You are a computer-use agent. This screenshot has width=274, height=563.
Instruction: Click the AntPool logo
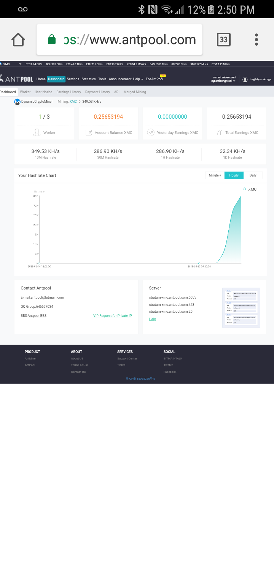(x=17, y=79)
